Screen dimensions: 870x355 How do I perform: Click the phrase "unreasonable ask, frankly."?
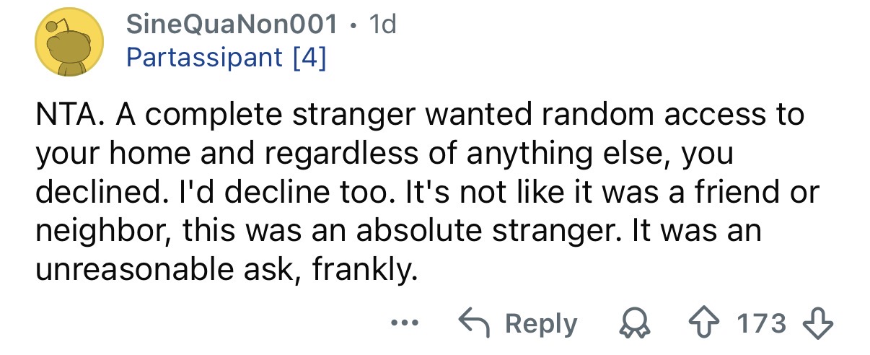tap(226, 271)
